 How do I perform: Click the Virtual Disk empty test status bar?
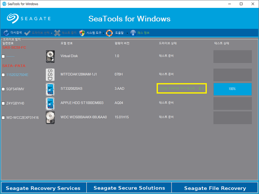tap(233, 57)
